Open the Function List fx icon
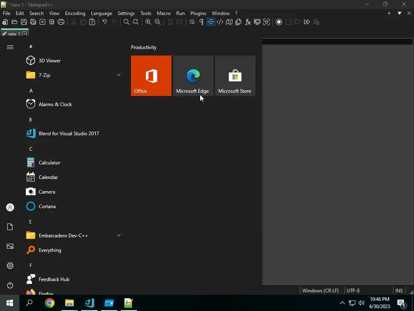Screen dimensions: 414x311 click(248, 22)
